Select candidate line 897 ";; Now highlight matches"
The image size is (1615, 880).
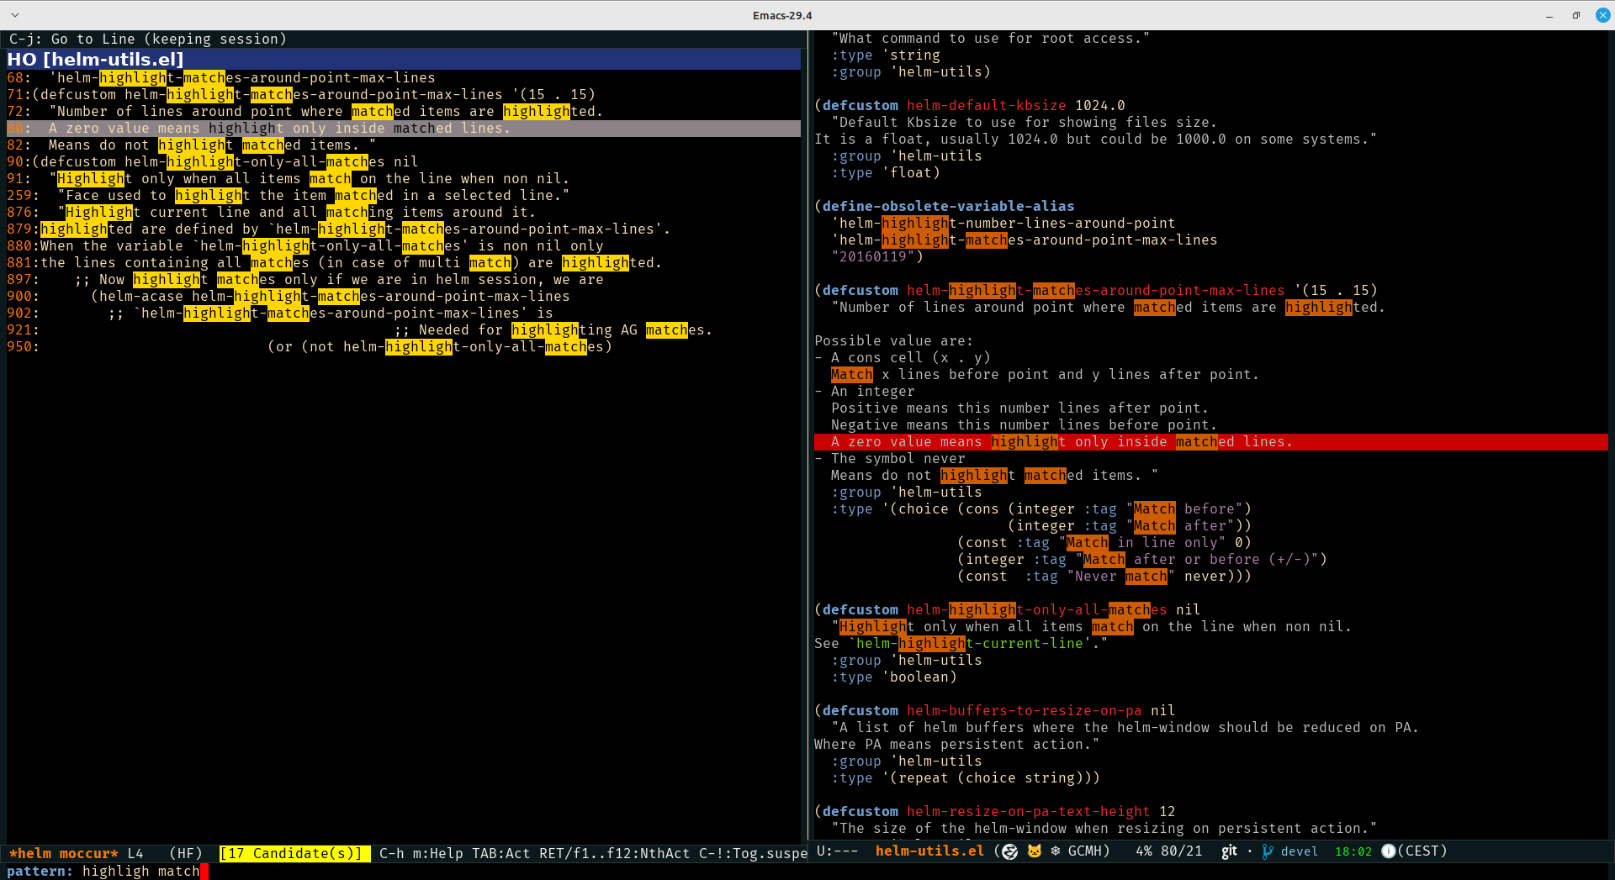(404, 279)
